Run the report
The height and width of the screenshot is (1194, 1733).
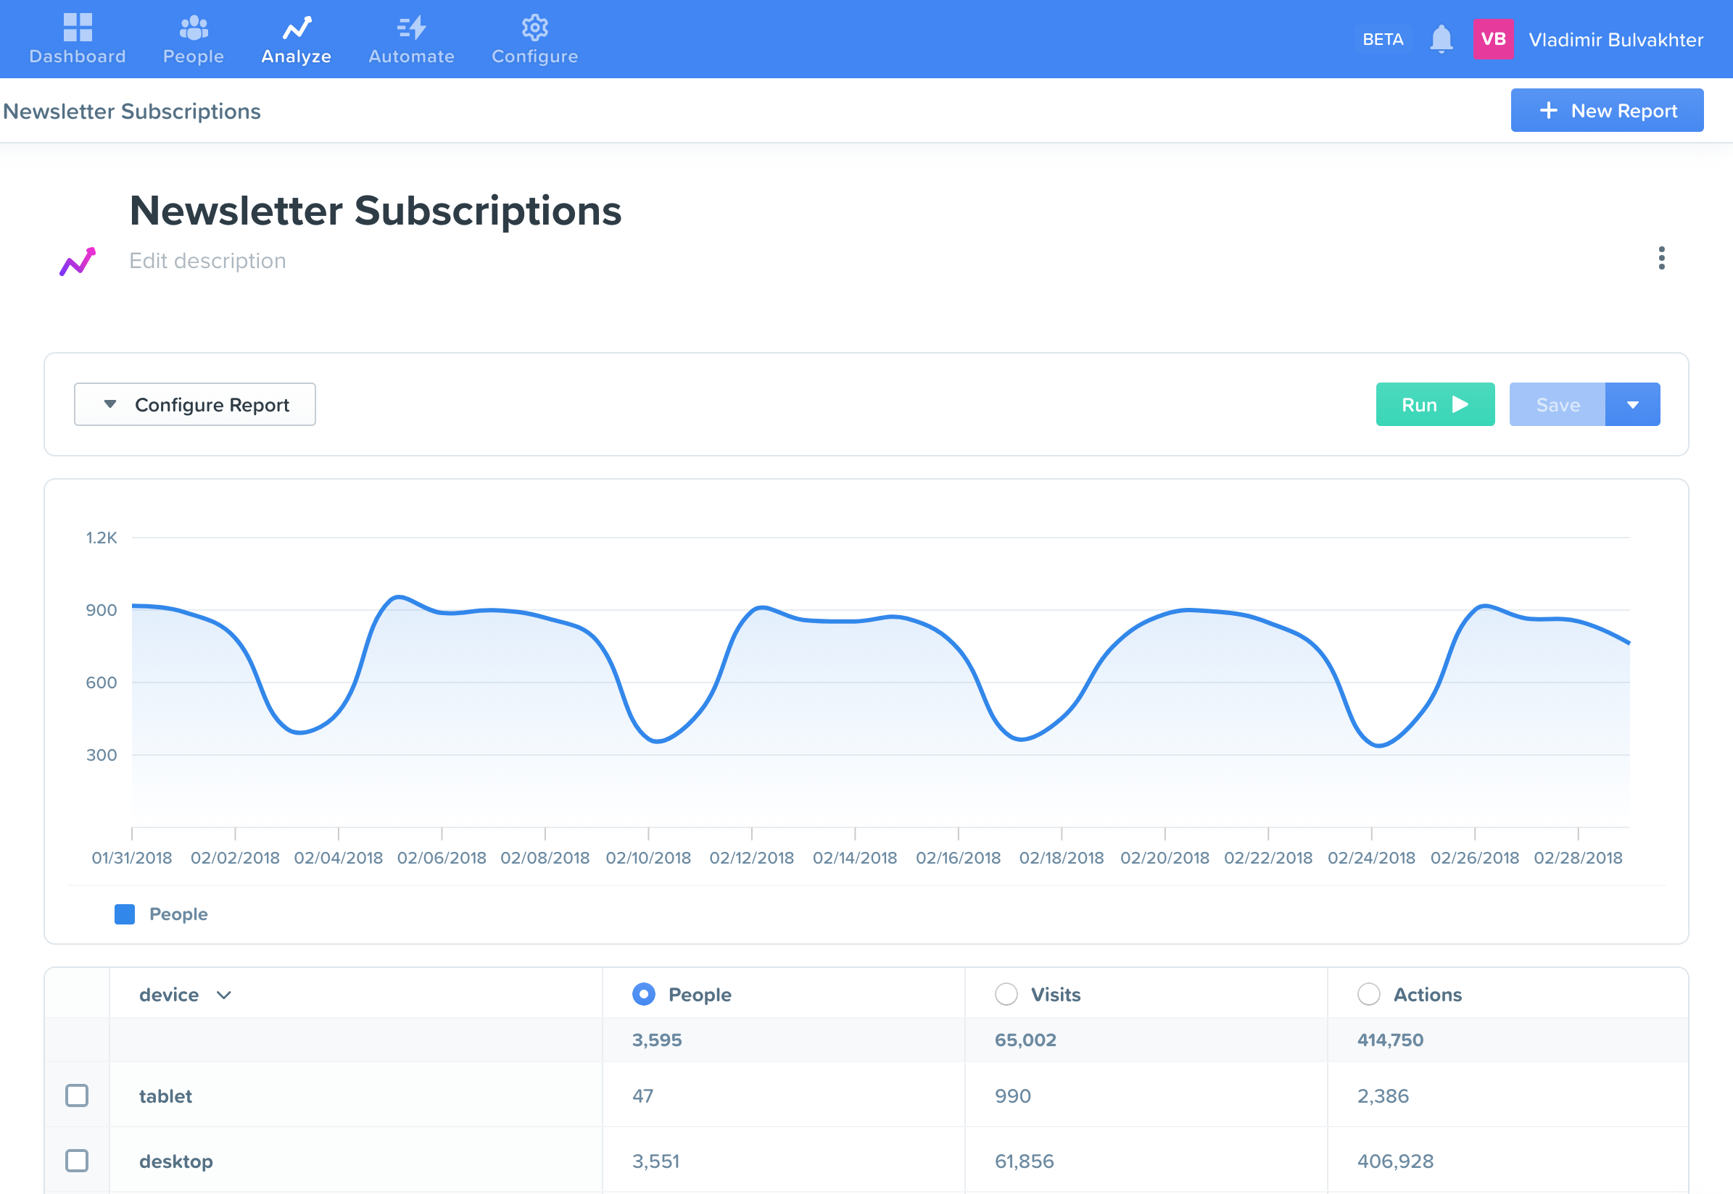tap(1434, 404)
